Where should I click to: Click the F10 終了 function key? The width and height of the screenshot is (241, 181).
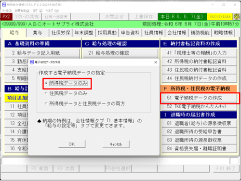pyautogui.click(x=226, y=168)
